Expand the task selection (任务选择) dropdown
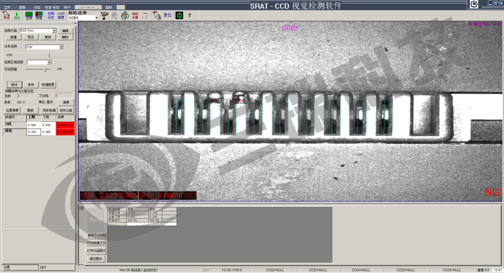Image resolution: width=504 pixels, height=273 pixels. tap(61, 47)
